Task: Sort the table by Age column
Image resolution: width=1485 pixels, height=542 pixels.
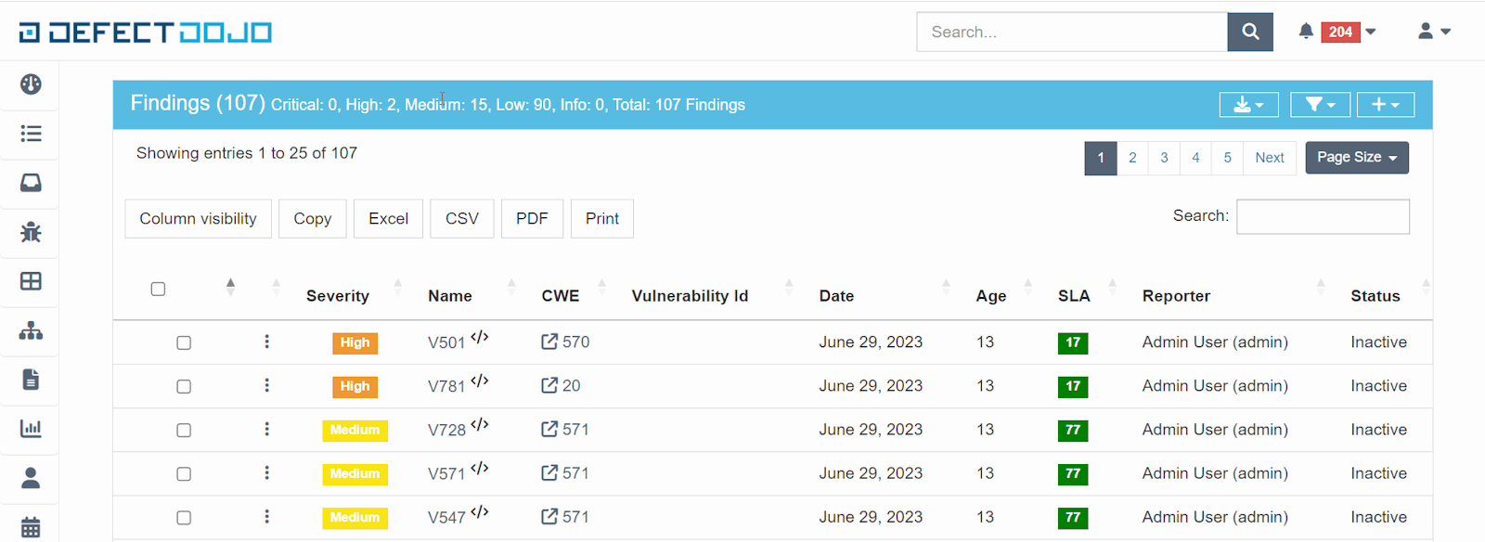Action: pos(991,295)
